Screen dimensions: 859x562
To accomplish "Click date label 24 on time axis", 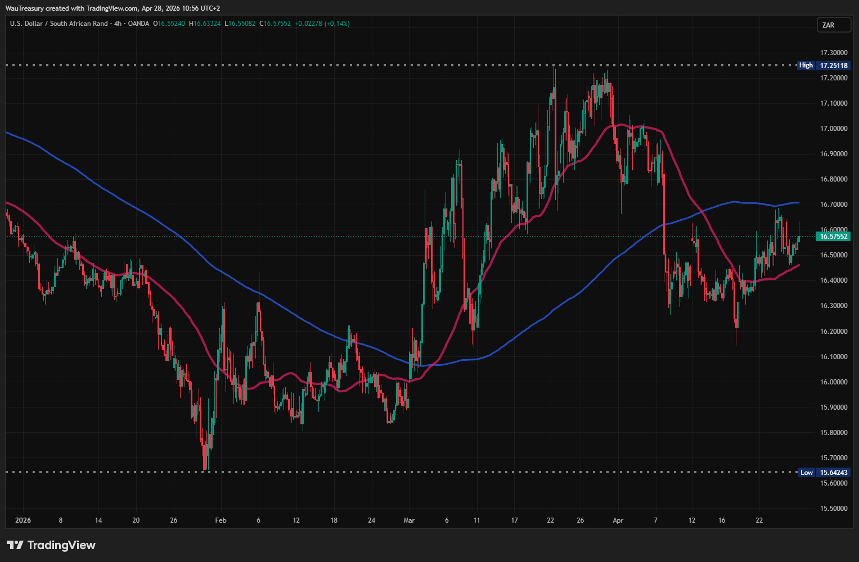I will click(371, 520).
